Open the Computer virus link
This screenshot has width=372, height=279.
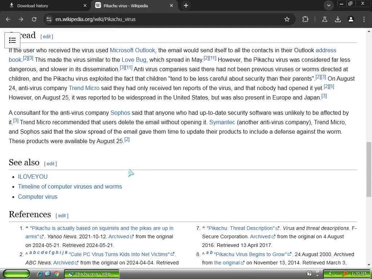[x=38, y=197]
